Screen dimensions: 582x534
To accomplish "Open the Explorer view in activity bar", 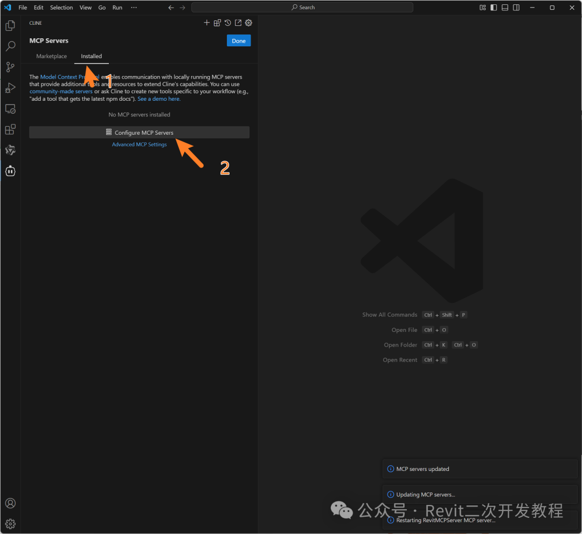I will (x=10, y=25).
